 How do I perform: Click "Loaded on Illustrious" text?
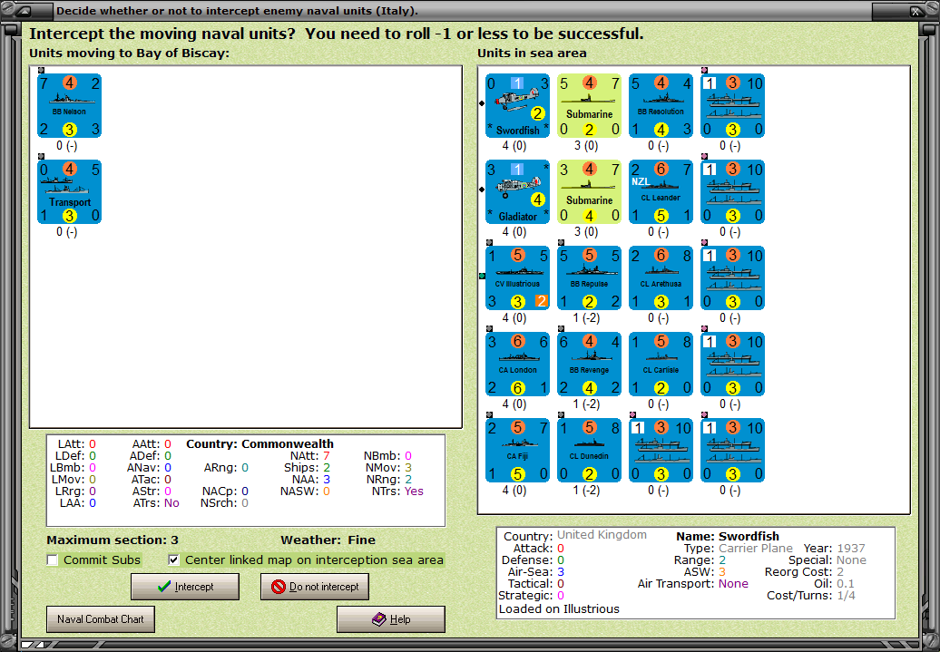pos(559,608)
